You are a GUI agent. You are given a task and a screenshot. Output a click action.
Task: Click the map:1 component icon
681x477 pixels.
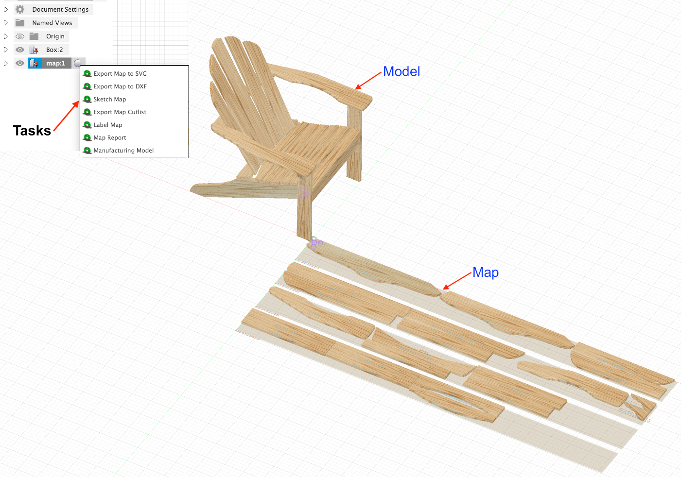coord(34,63)
